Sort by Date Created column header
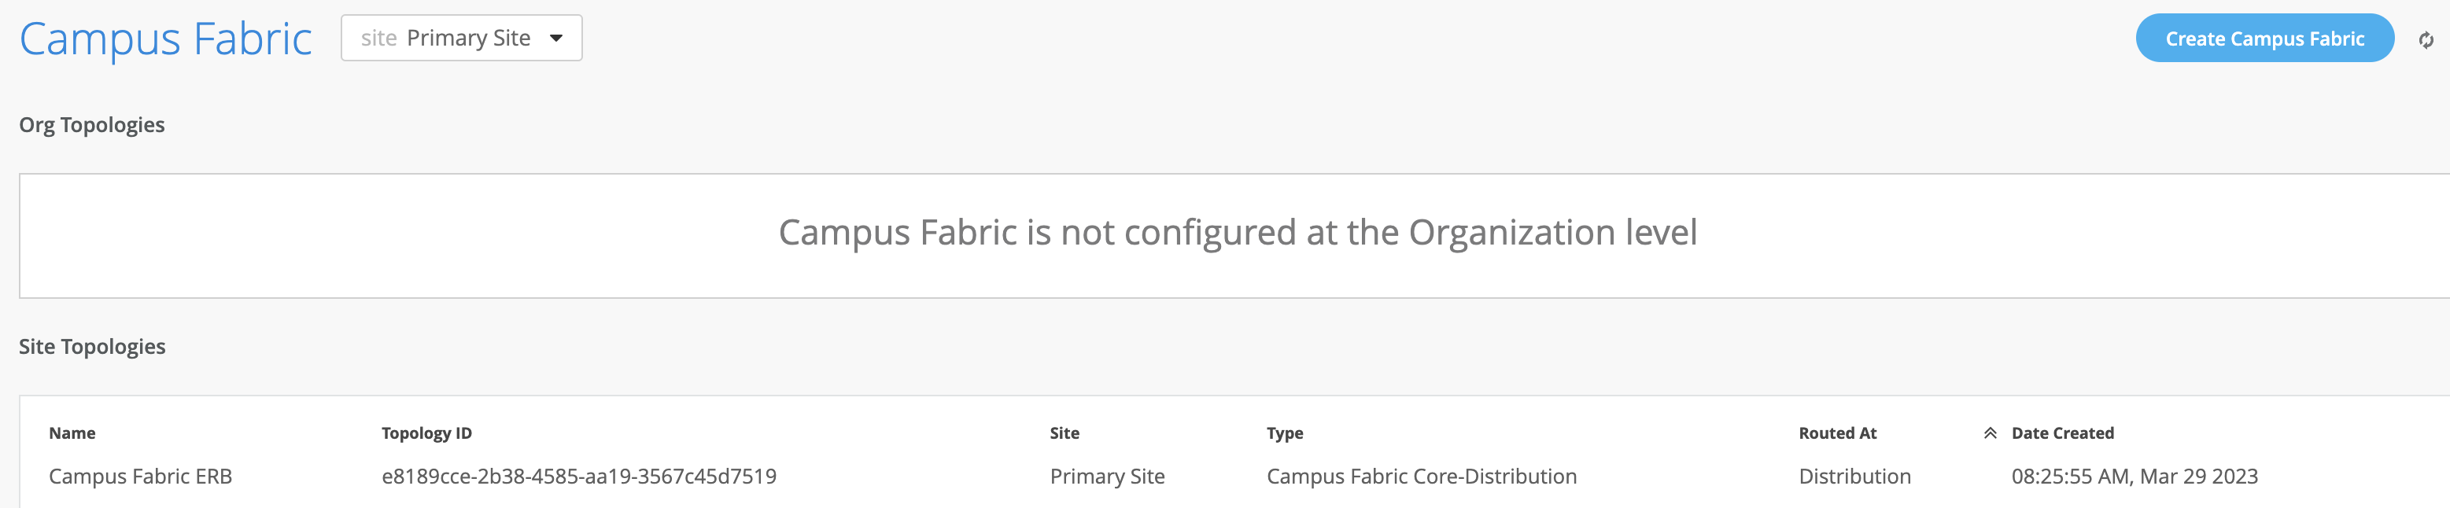This screenshot has width=2450, height=508. point(2062,434)
